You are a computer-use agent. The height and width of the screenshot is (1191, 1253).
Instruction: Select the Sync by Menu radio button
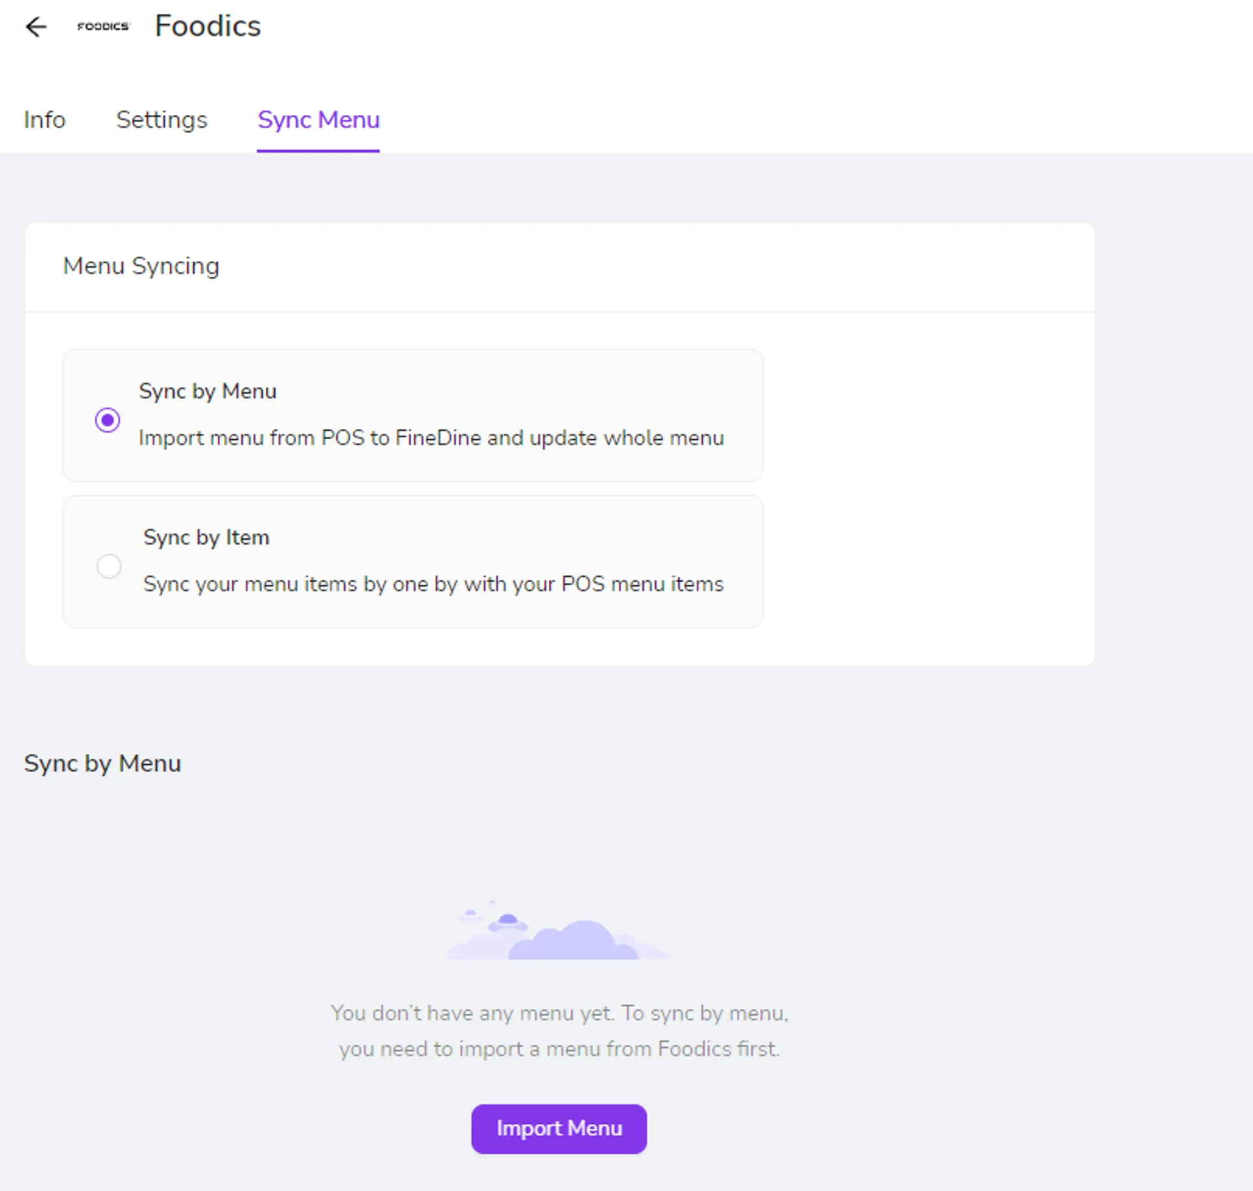click(108, 420)
